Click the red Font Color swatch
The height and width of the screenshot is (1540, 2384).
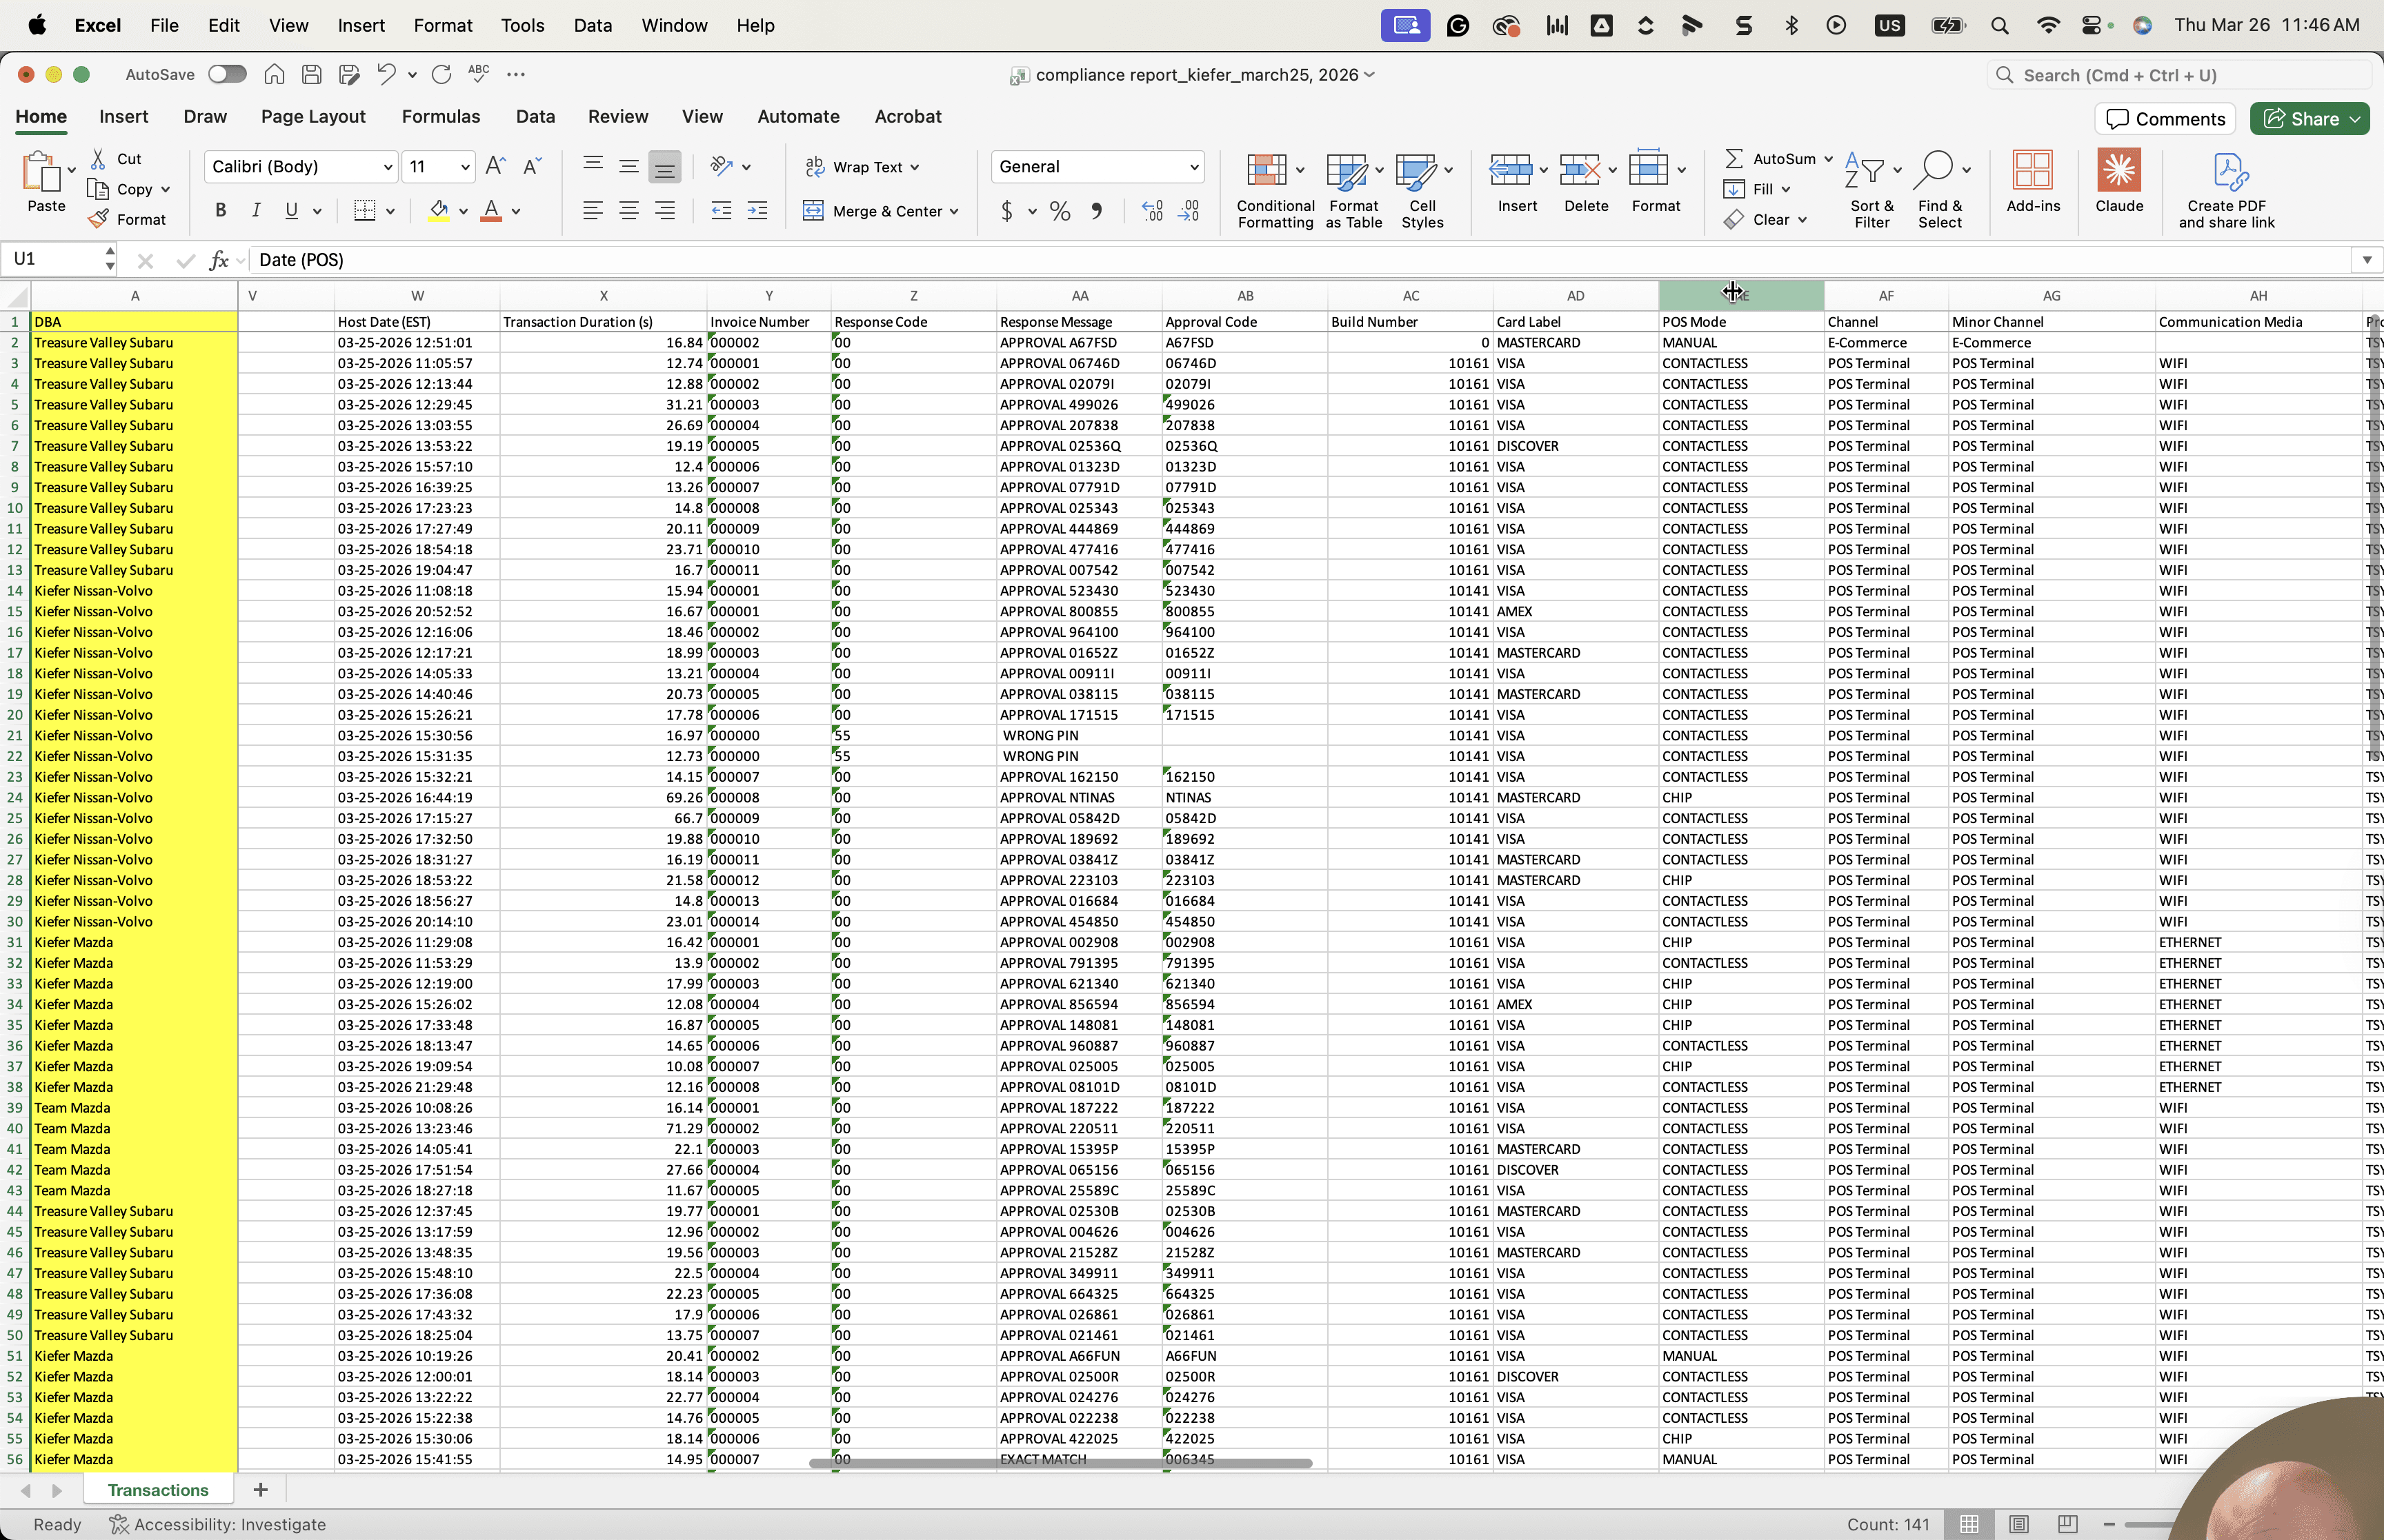click(491, 211)
